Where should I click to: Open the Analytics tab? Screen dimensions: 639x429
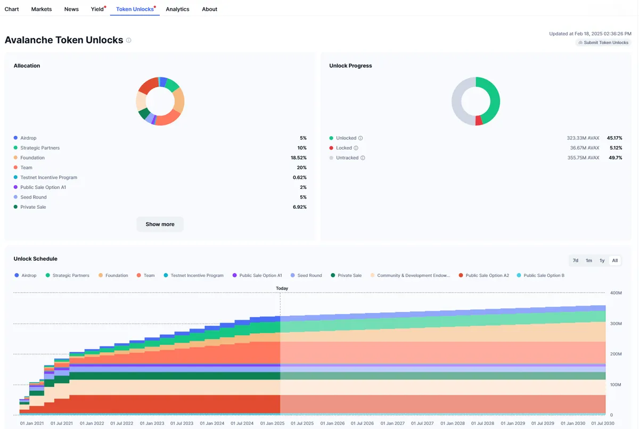click(177, 9)
